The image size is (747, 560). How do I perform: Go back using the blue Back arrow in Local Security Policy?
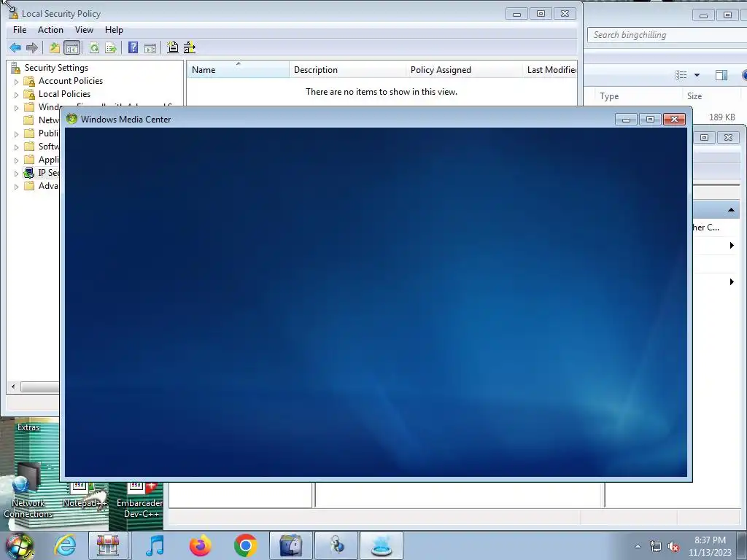(15, 47)
